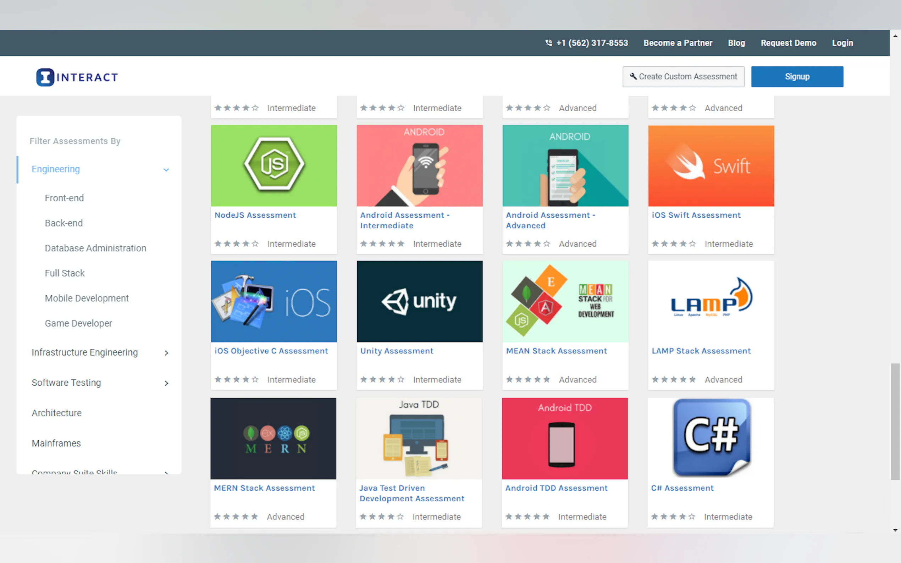Select the Mobile Development filter
Image resolution: width=901 pixels, height=563 pixels.
coord(87,298)
